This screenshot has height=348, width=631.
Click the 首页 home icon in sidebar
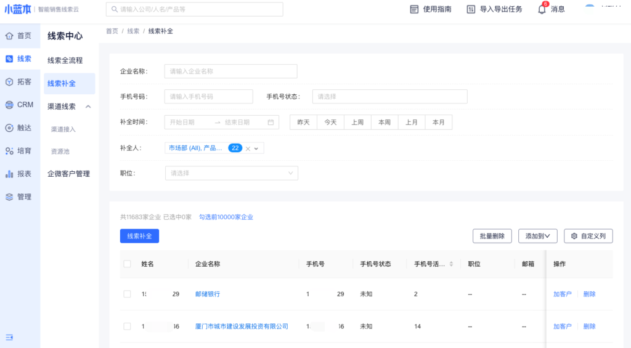pos(9,36)
